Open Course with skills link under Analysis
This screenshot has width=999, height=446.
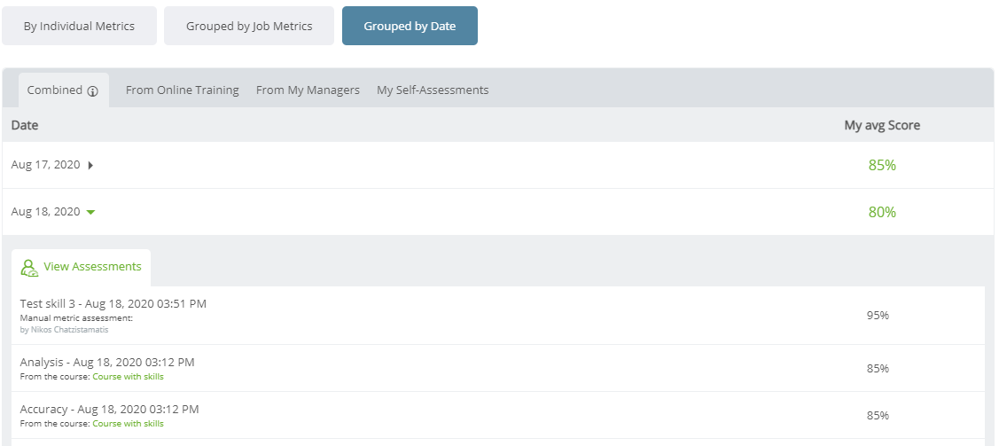pyautogui.click(x=128, y=377)
